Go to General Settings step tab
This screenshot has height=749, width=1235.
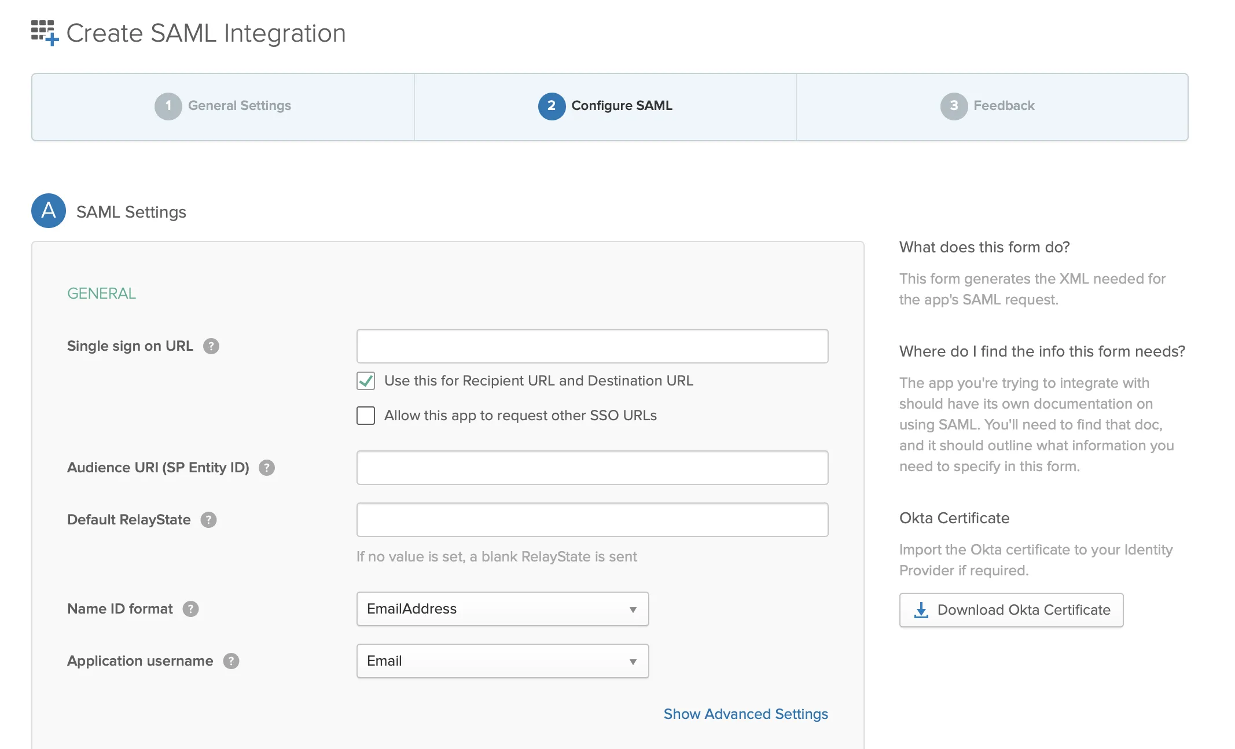(223, 107)
